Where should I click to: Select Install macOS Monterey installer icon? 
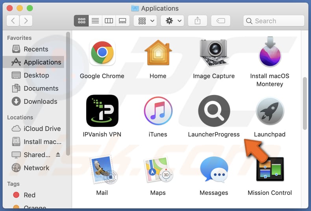270,52
